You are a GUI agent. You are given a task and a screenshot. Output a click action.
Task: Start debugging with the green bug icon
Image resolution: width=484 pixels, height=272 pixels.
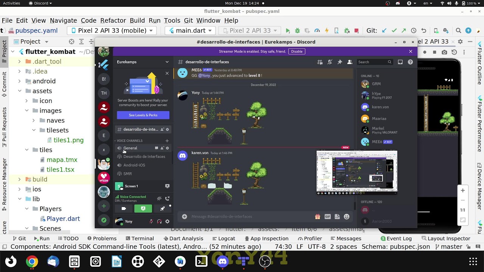point(297,31)
